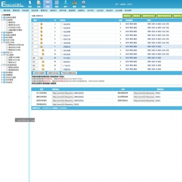Click the open-folder icon for column ID 7
182x182 pixels.
tap(41, 47)
